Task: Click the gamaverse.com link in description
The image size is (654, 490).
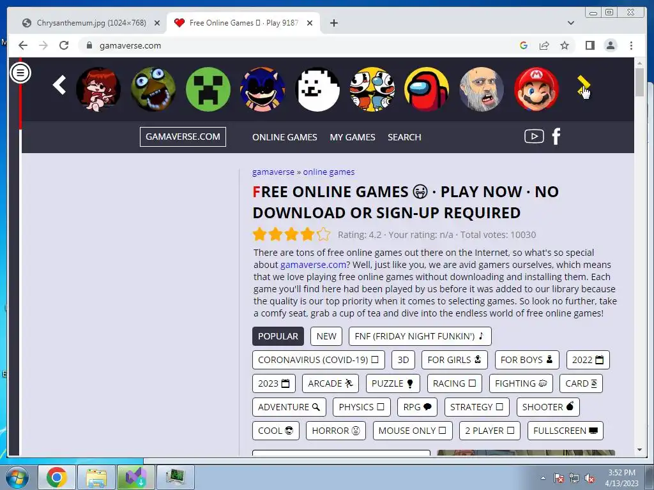Action: pos(313,265)
